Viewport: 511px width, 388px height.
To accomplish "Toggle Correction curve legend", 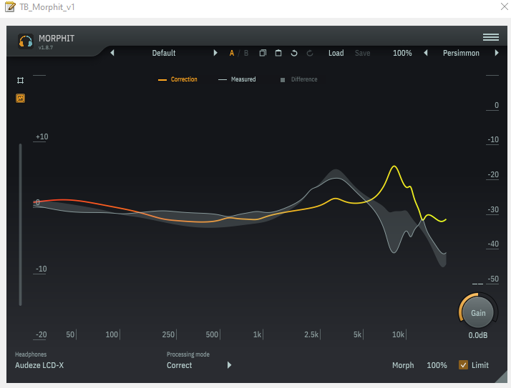I will pyautogui.click(x=177, y=79).
